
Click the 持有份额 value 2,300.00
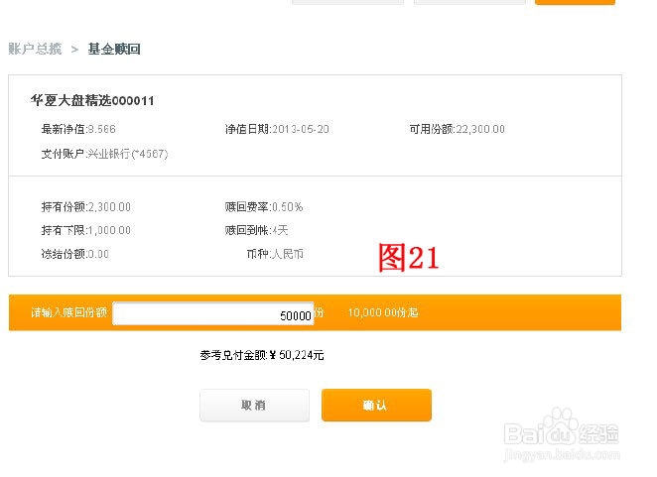click(109, 207)
